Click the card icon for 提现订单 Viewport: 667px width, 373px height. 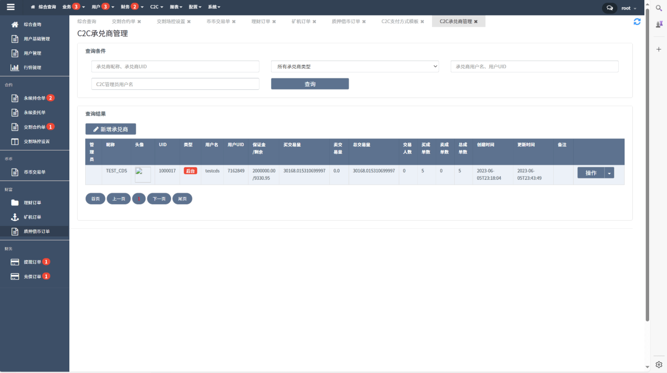[x=15, y=262]
